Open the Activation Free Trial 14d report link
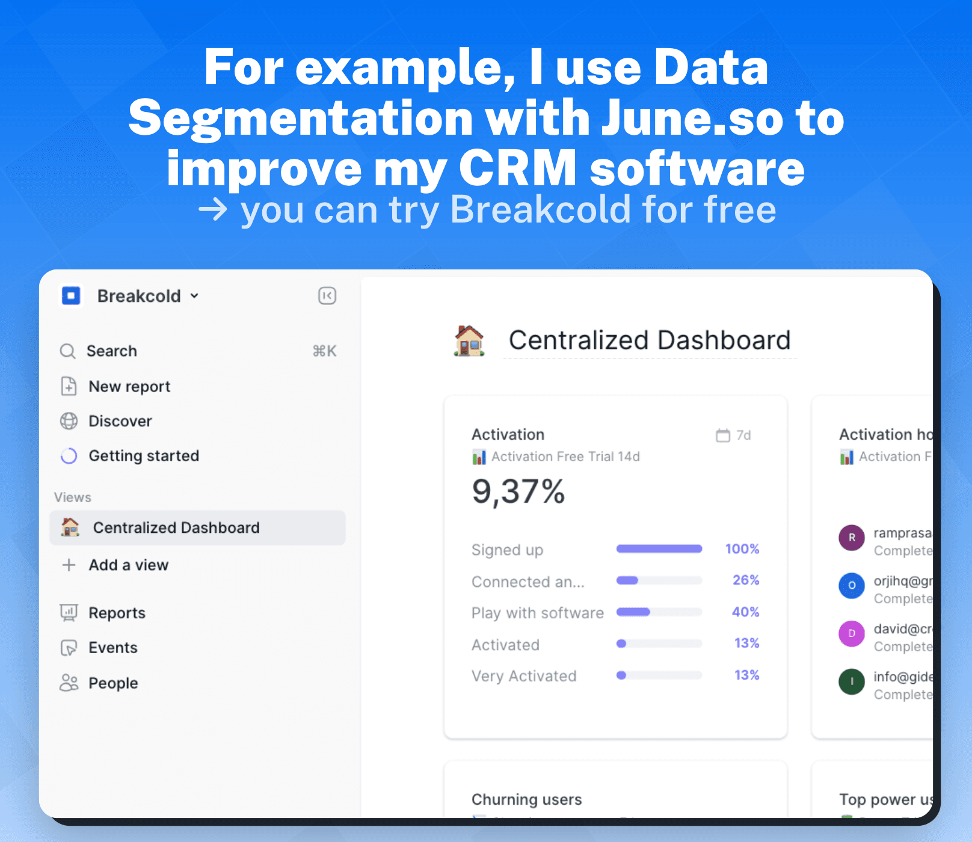Image resolution: width=972 pixels, height=842 pixels. pos(565,456)
